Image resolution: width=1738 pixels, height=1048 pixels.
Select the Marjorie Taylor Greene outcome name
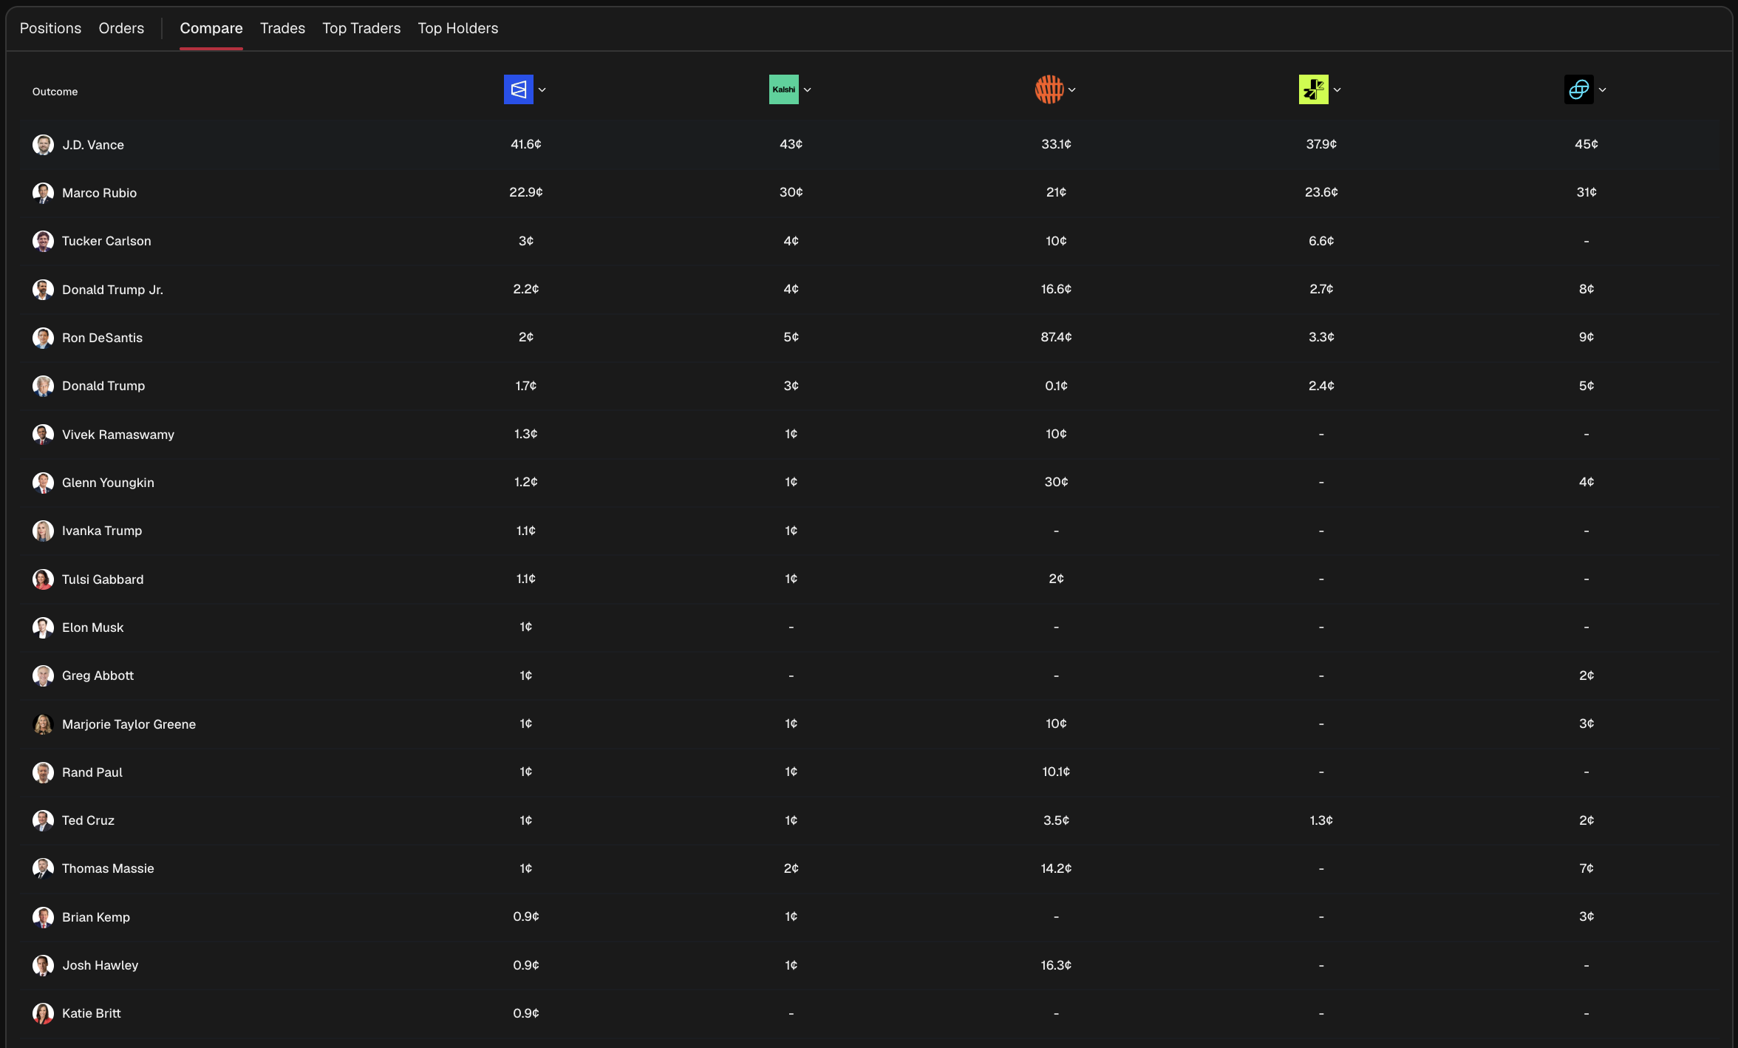(x=129, y=724)
